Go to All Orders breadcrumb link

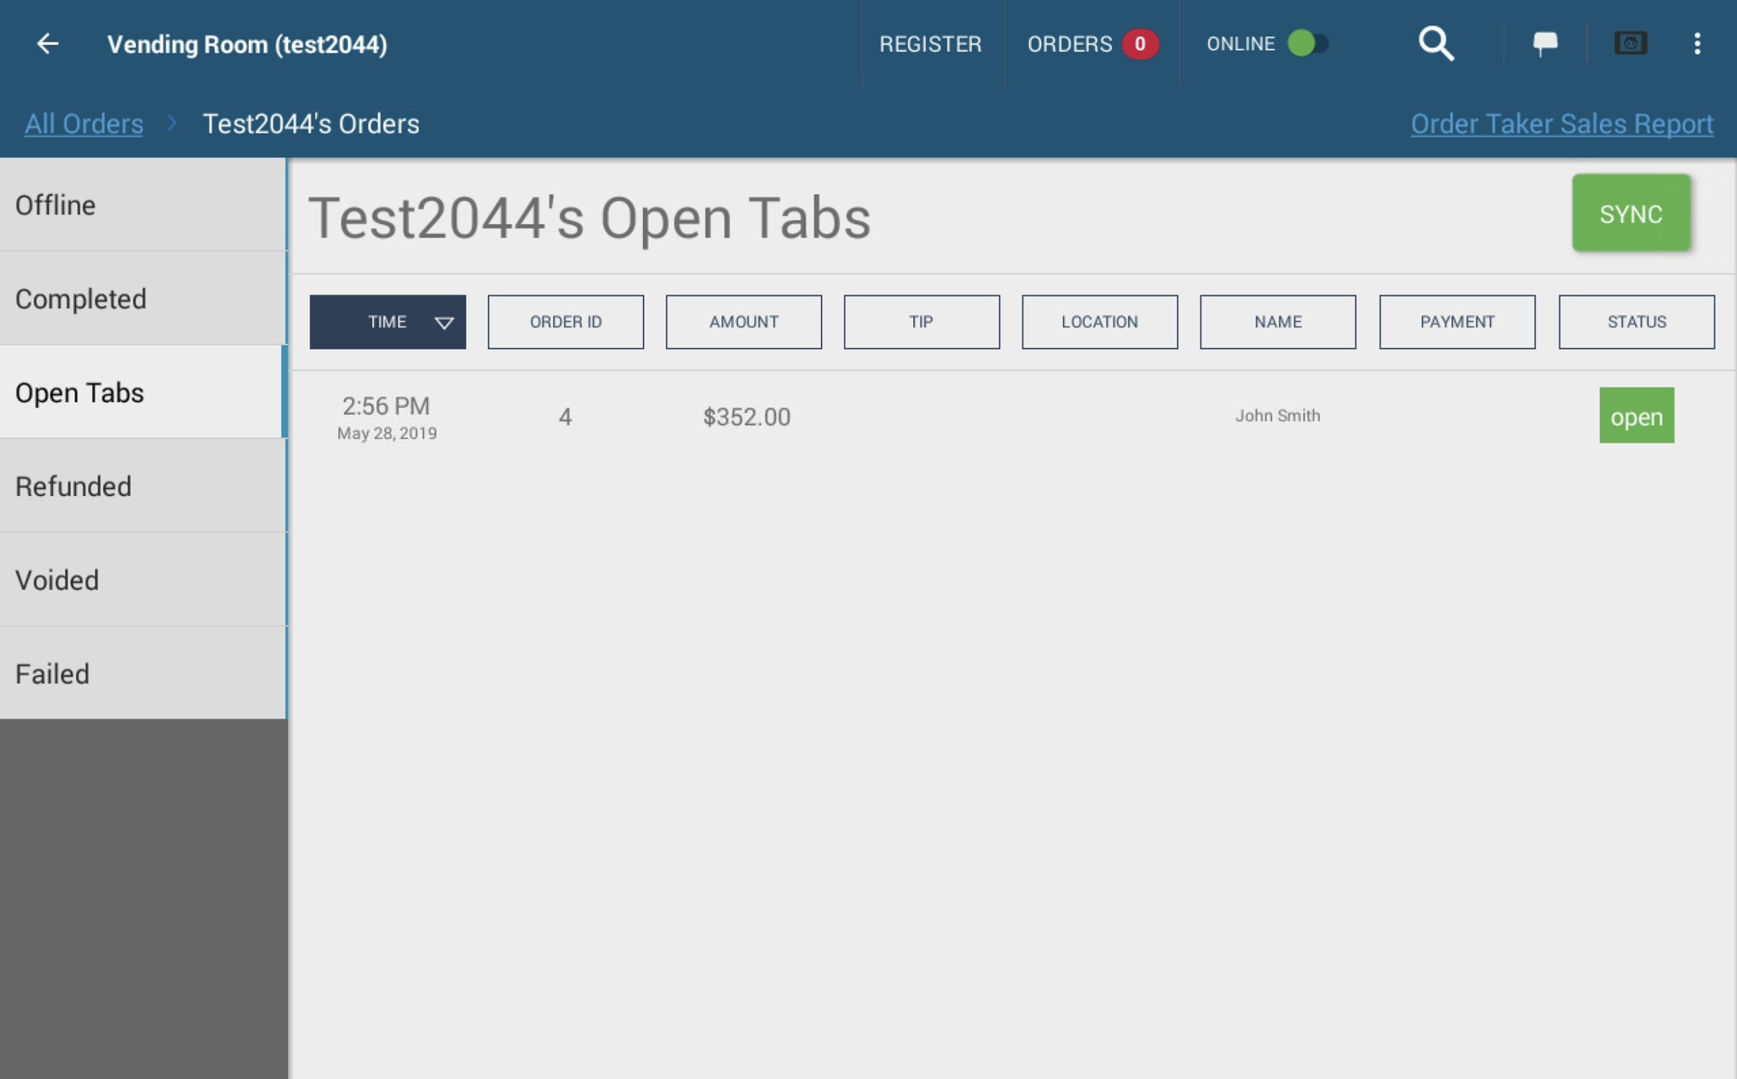(84, 124)
